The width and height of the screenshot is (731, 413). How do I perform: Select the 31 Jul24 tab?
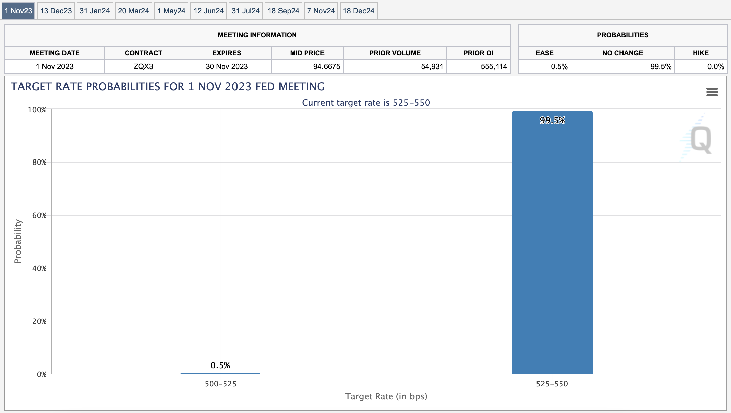[x=246, y=11]
